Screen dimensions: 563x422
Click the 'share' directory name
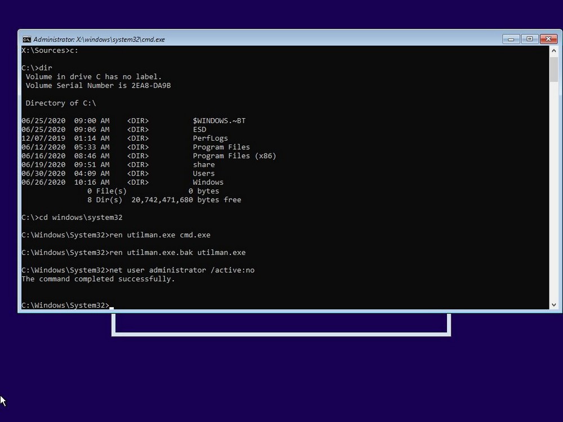pos(204,165)
